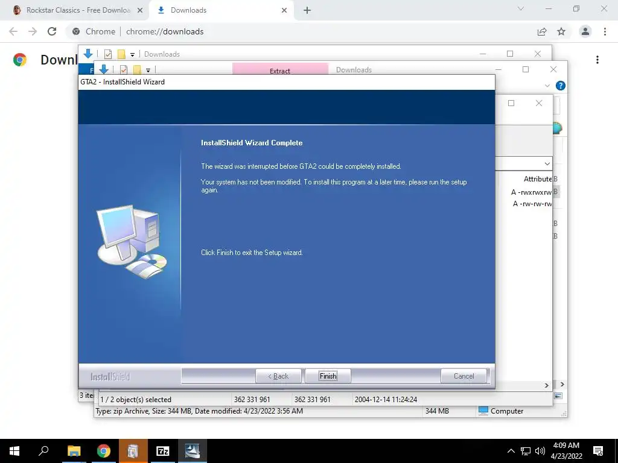Open a new Chrome tab
Screen dimensions: 618x463
tap(307, 11)
